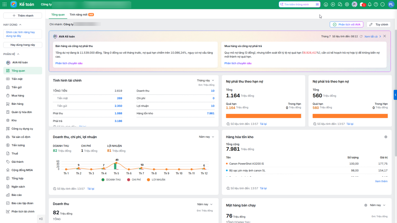Open settings gear in top bar
Image resolution: width=397 pixels, height=223 pixels.
[347, 4]
